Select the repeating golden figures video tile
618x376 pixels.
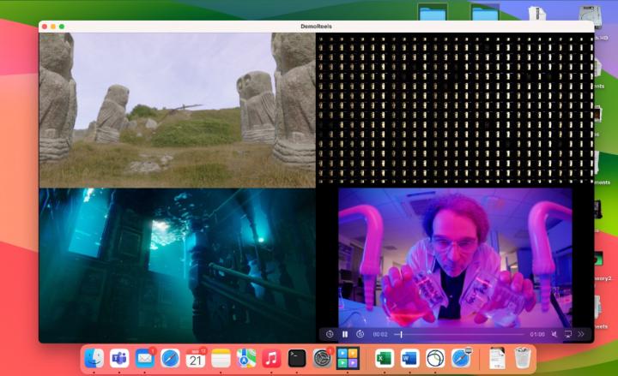pyautogui.click(x=455, y=110)
